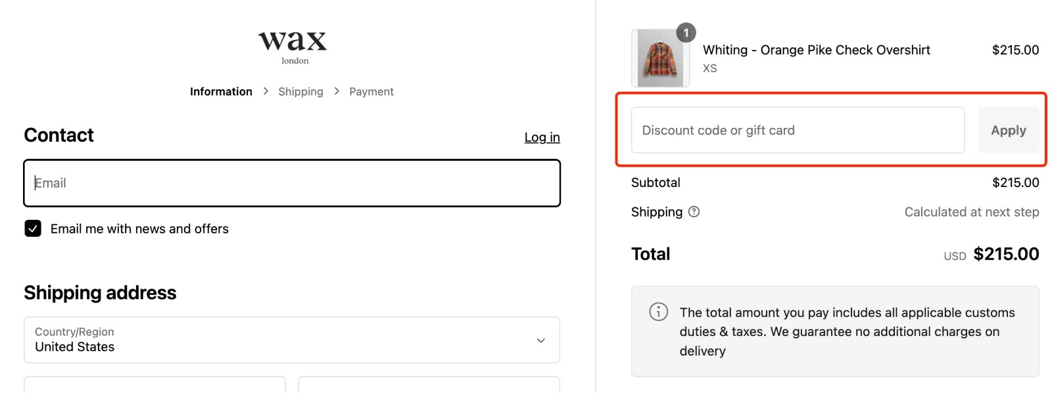Click the XS size label under the product title
The image size is (1052, 393).
[x=709, y=68]
